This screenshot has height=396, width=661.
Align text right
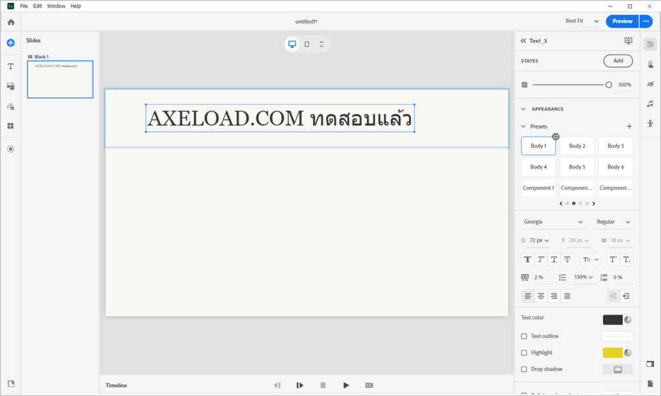pyautogui.click(x=554, y=296)
